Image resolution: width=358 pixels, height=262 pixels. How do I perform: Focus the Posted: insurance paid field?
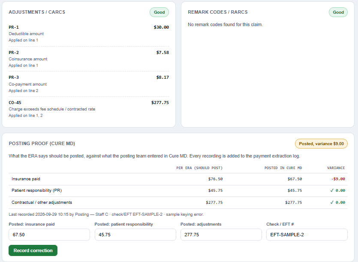pyautogui.click(x=49, y=235)
